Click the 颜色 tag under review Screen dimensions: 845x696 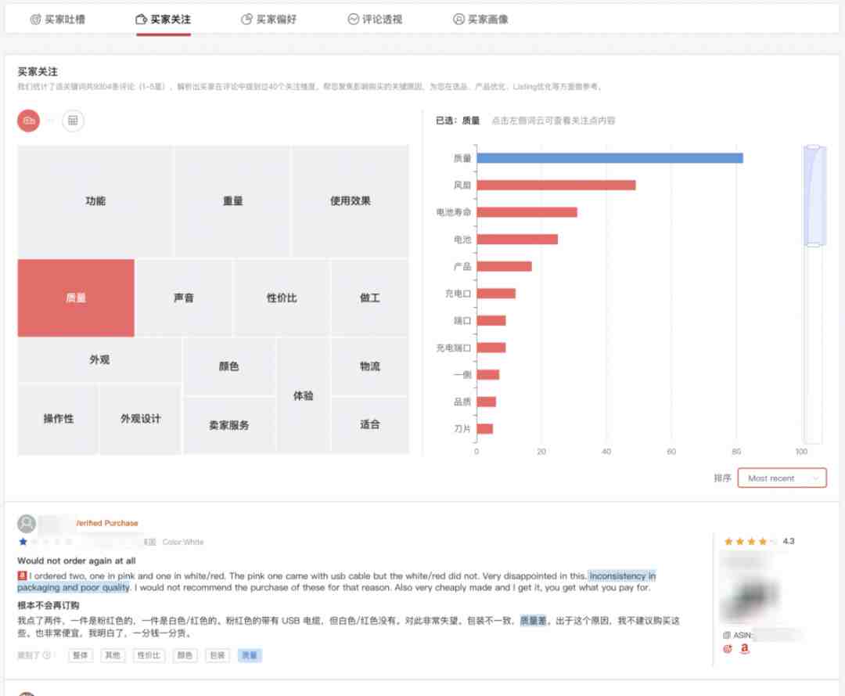tap(185, 655)
